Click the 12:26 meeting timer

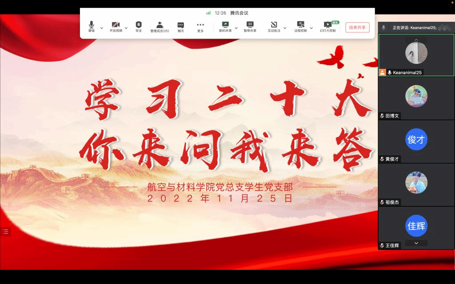(x=220, y=13)
